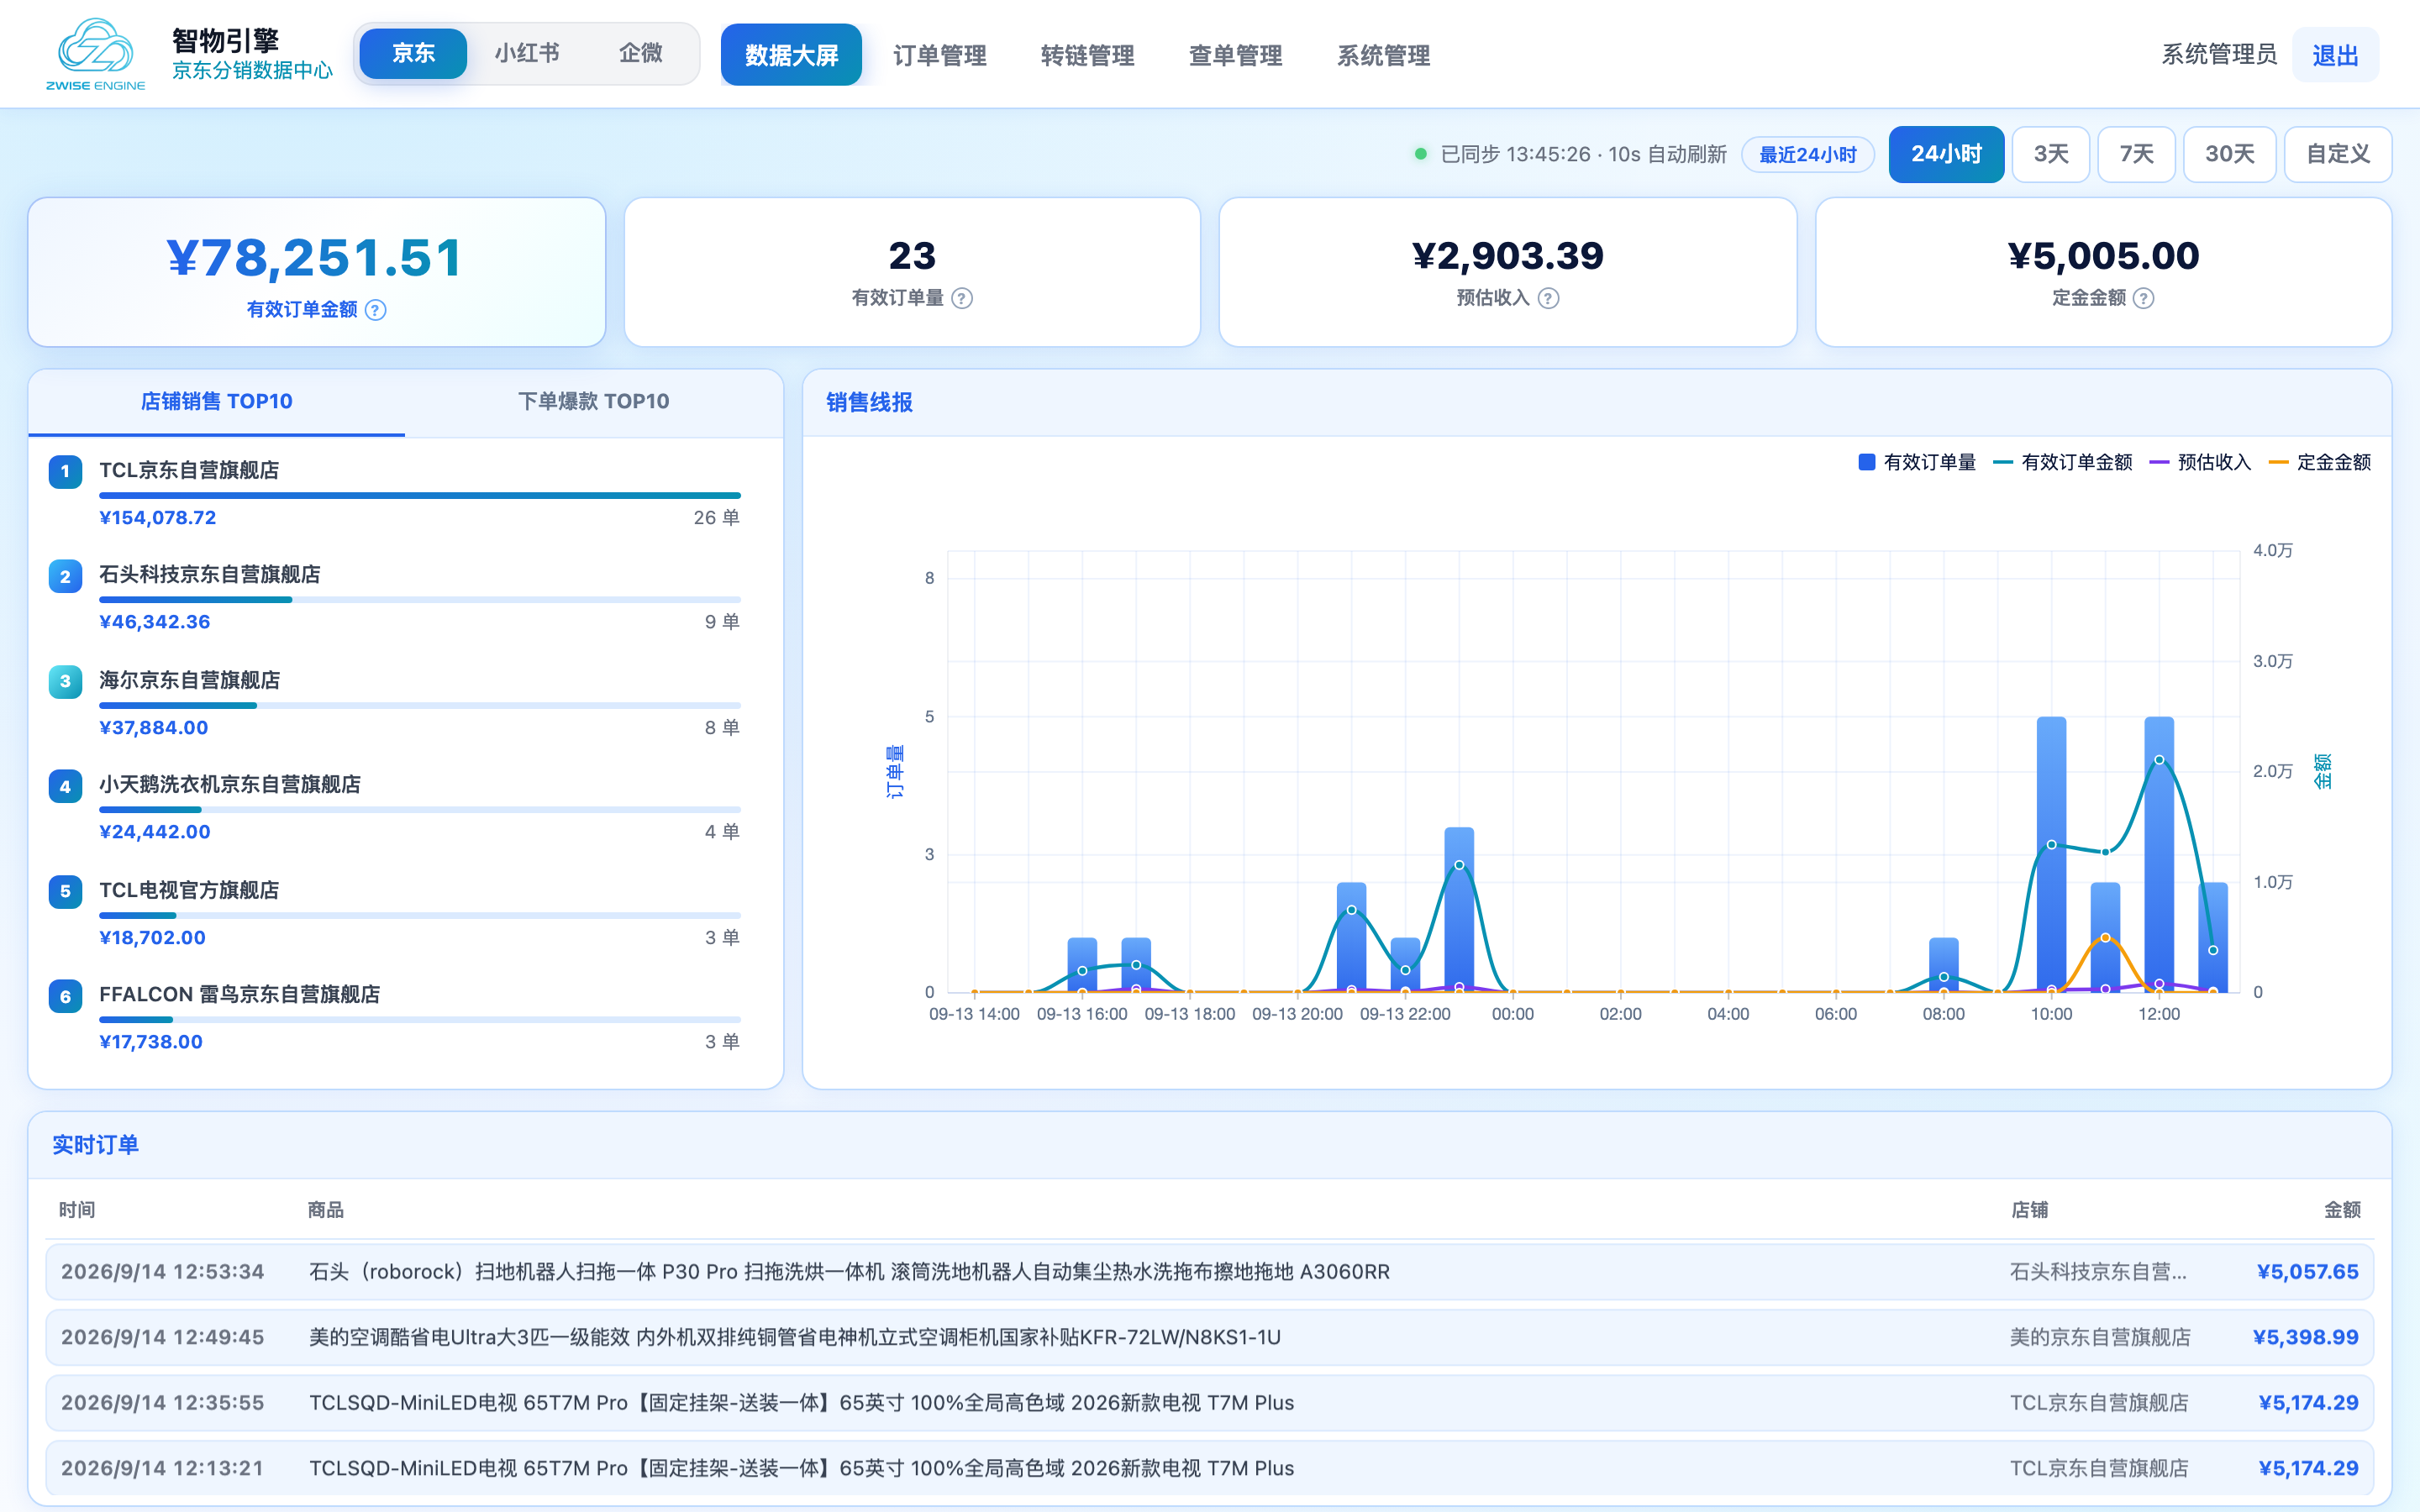Open help icon beside 有效订单量
2420x1512 pixels.
coord(962,298)
